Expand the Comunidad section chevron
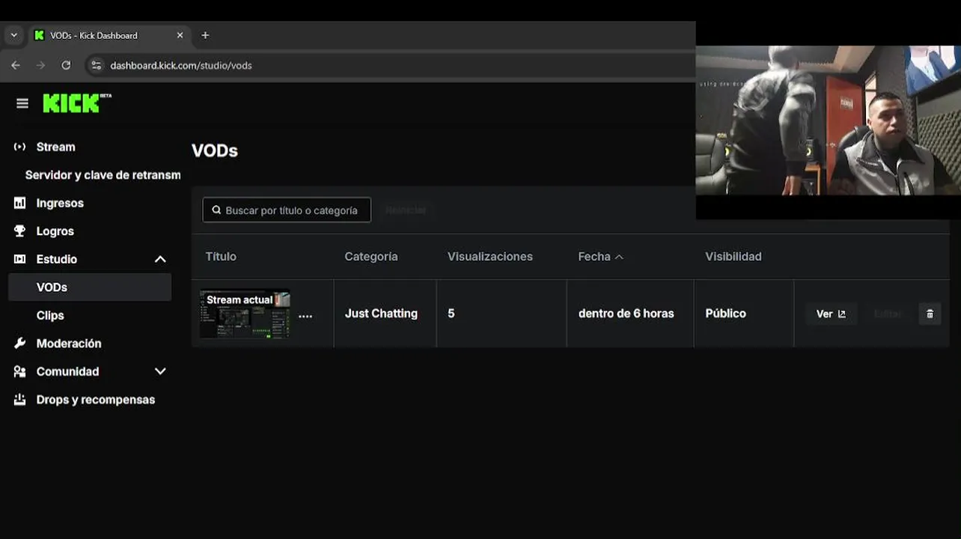 coord(160,371)
